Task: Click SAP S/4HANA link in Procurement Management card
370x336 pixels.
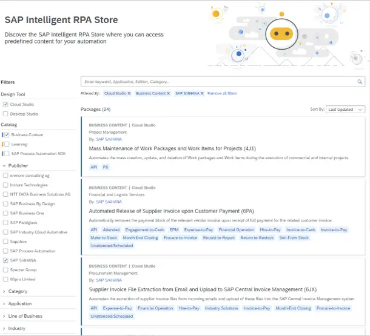Action: [109, 280]
